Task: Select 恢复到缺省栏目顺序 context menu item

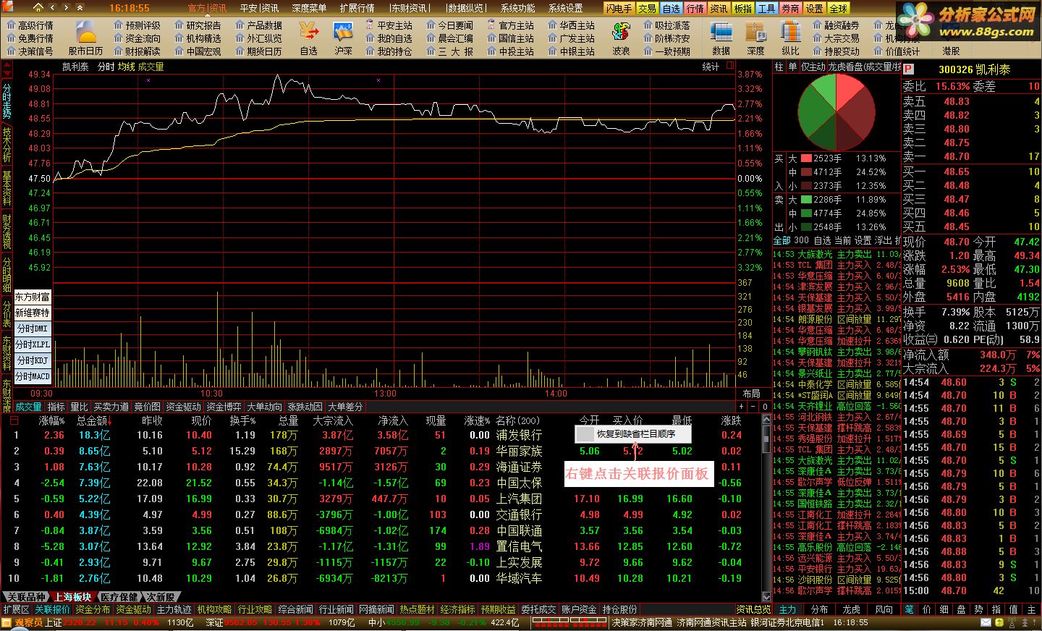Action: [x=633, y=434]
